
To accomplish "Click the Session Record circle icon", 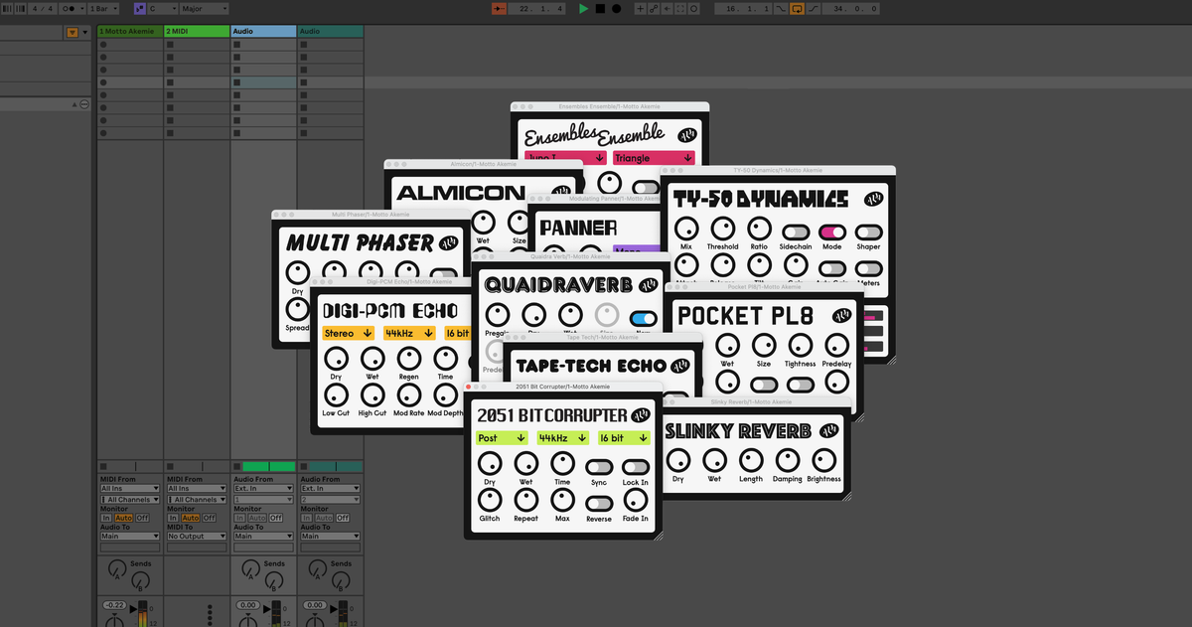I will point(693,8).
